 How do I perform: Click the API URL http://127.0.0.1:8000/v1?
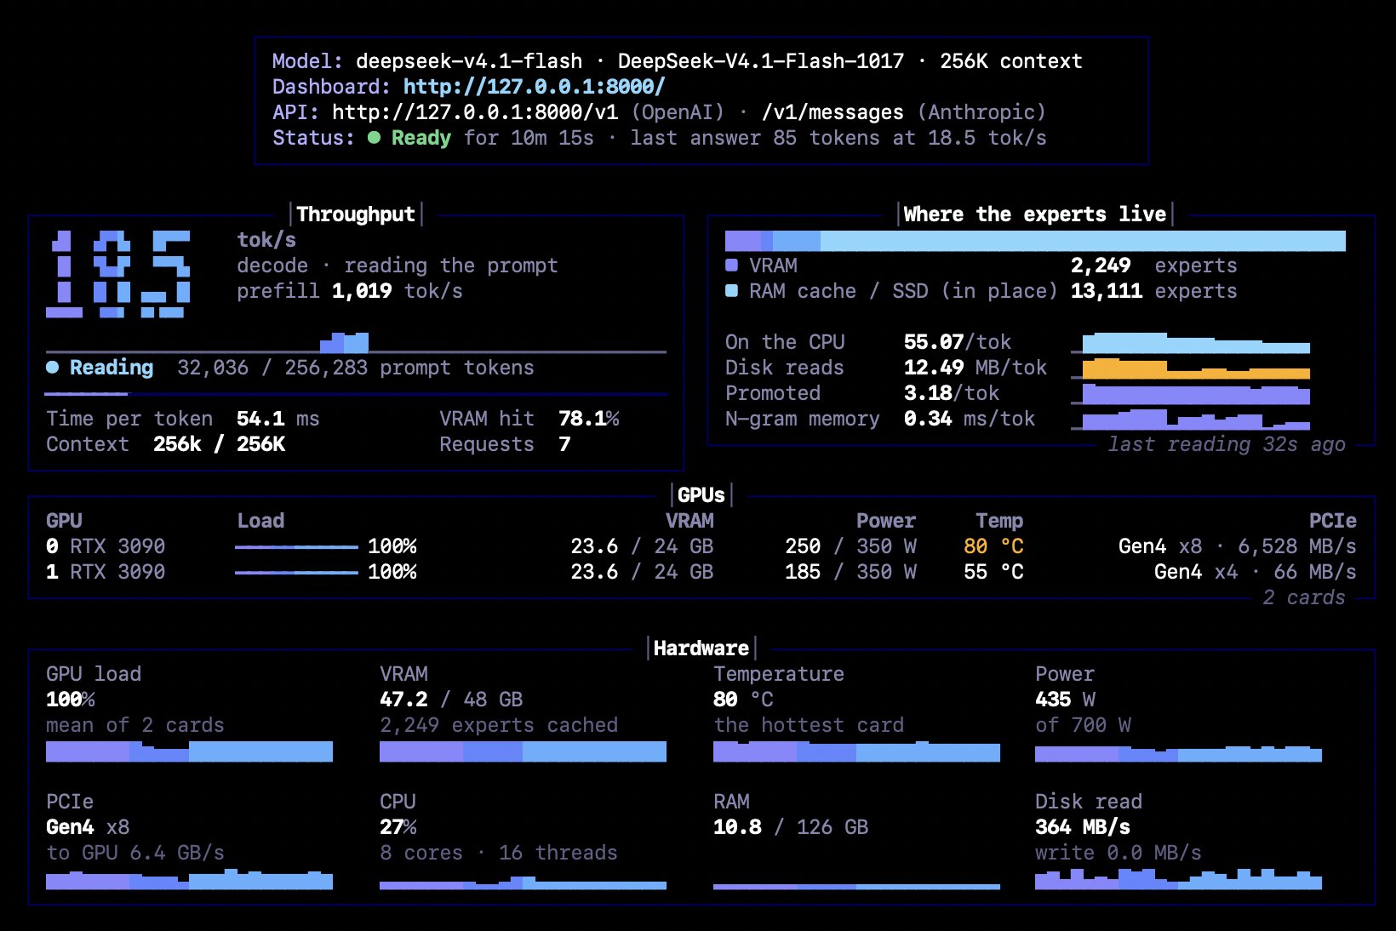(x=475, y=112)
